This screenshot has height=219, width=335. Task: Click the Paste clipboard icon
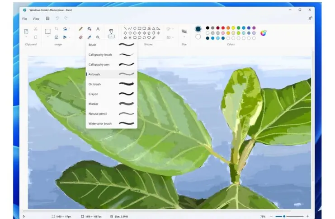26,31
